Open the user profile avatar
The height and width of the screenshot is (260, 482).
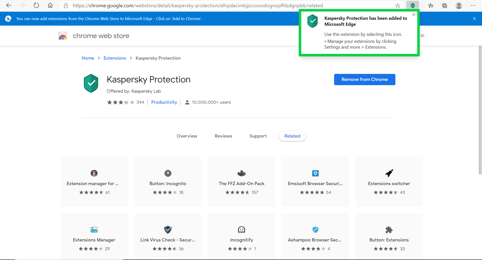pyautogui.click(x=459, y=6)
